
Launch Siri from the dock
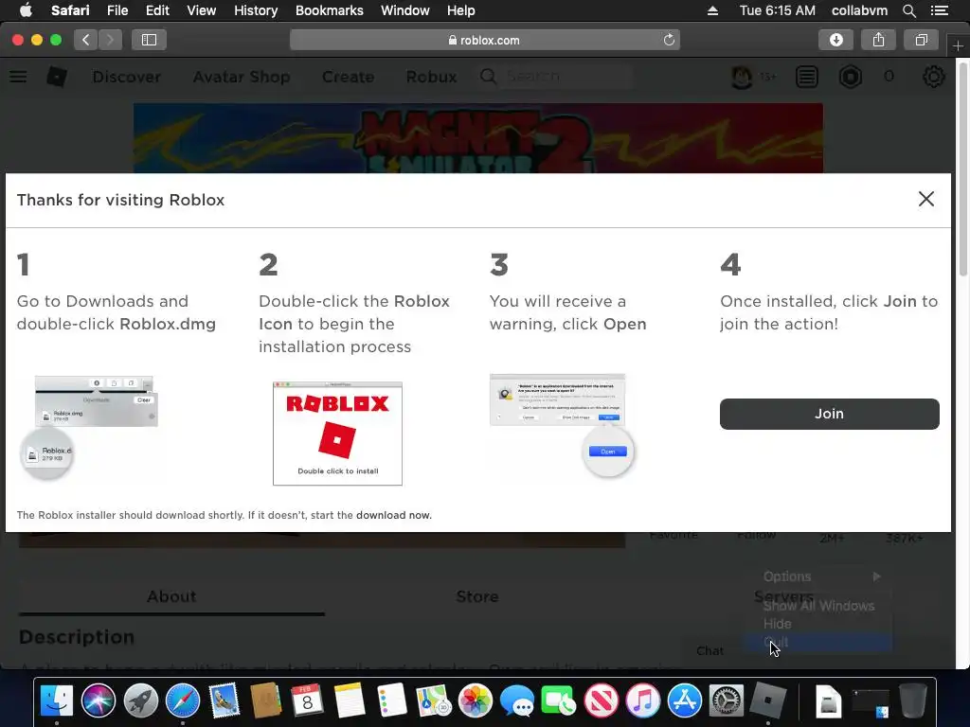pos(99,701)
